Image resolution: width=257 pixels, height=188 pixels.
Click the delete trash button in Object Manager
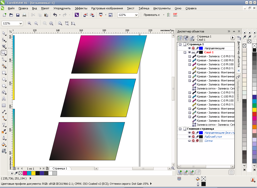pyautogui.click(x=231, y=172)
